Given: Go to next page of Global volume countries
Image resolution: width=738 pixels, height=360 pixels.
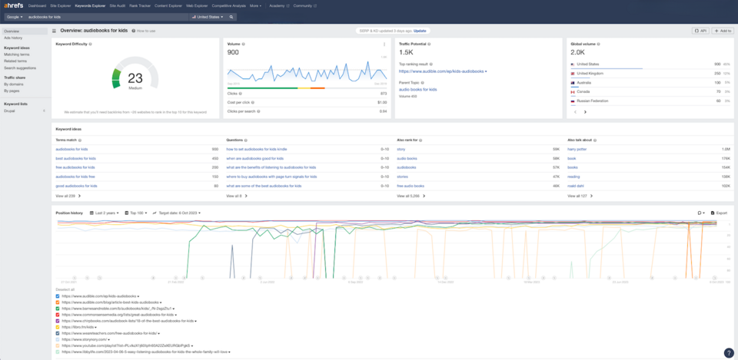Looking at the screenshot, I should [x=585, y=112].
